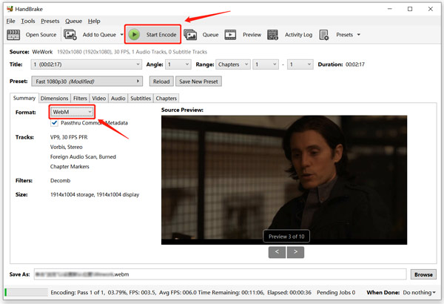Click the Activity Log label

[298, 35]
